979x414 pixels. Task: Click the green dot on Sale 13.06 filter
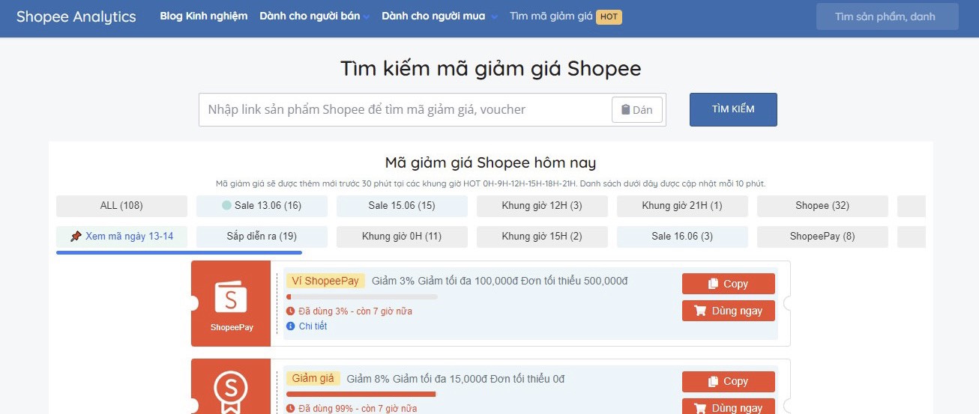click(226, 206)
